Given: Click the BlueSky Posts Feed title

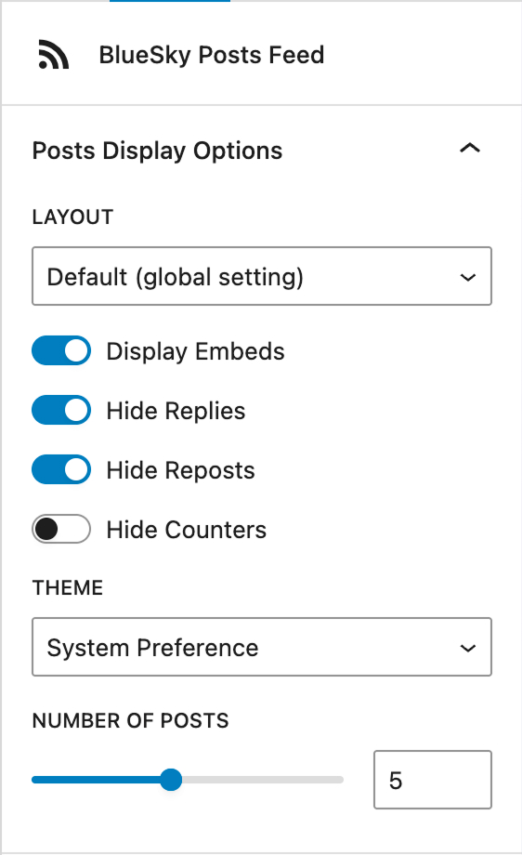Looking at the screenshot, I should [212, 55].
